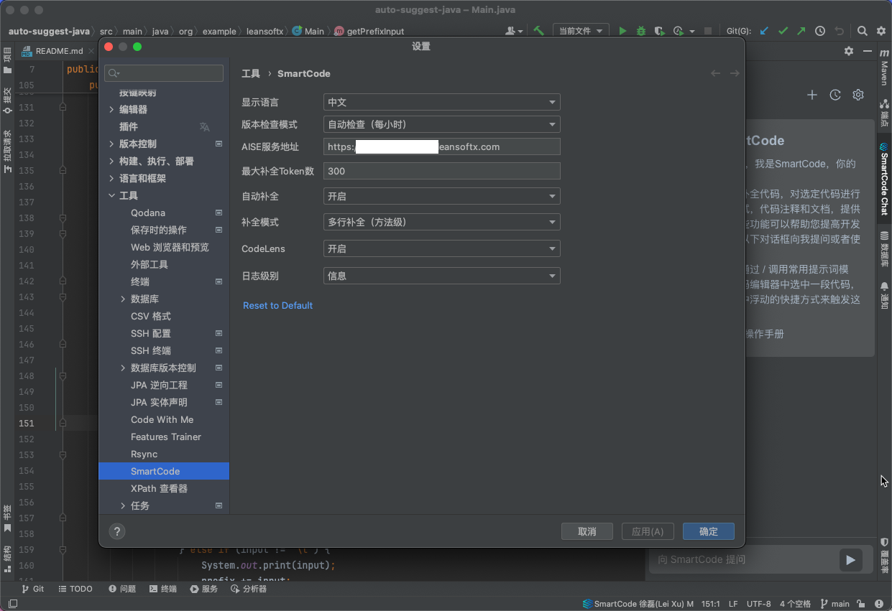Open the 数据库 side tool window
Image resolution: width=892 pixels, height=611 pixels.
(x=884, y=249)
